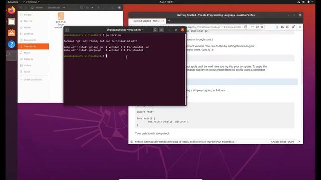This screenshot has width=321, height=180.
Task: Open the Terminal hamburger menu
Action: tap(162, 30)
